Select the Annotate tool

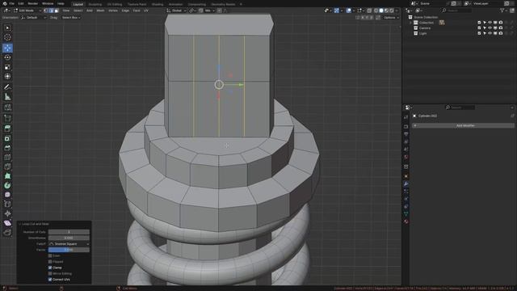pos(7,87)
